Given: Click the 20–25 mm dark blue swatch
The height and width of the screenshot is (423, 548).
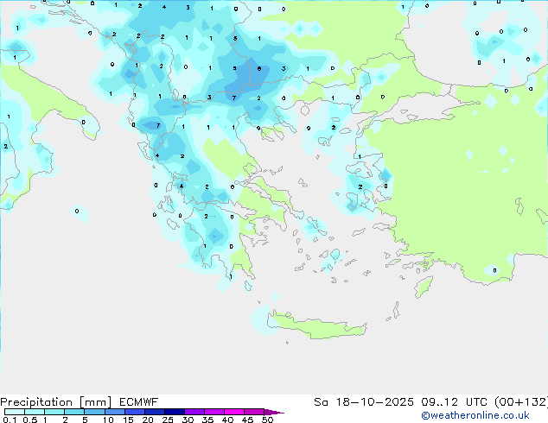Looking at the screenshot, I should click(x=154, y=412).
